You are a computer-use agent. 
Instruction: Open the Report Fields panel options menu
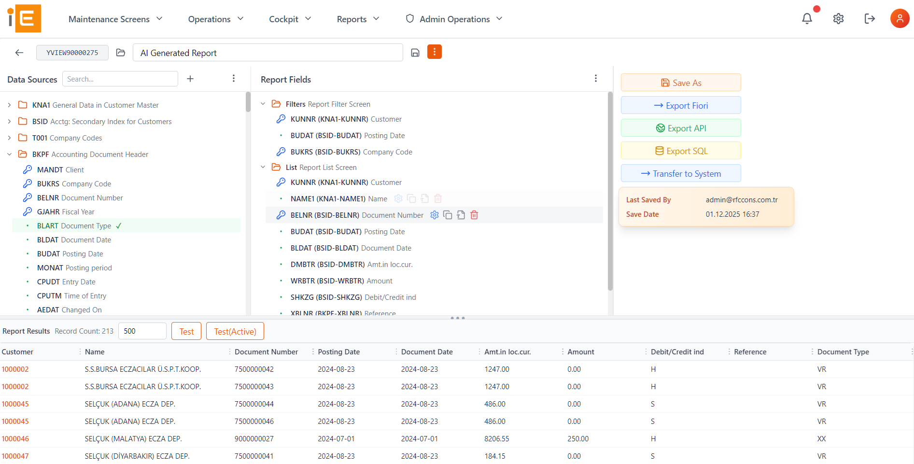pyautogui.click(x=596, y=78)
